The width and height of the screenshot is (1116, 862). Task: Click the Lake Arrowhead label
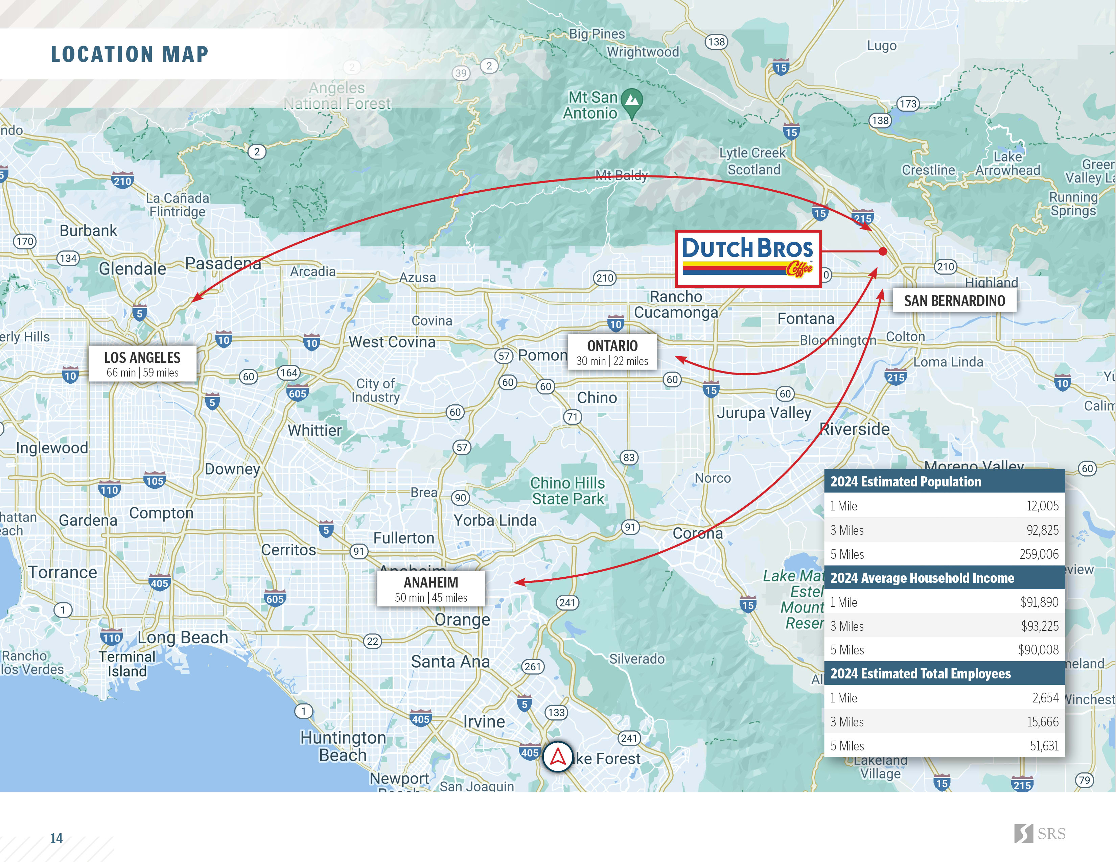1008,163
